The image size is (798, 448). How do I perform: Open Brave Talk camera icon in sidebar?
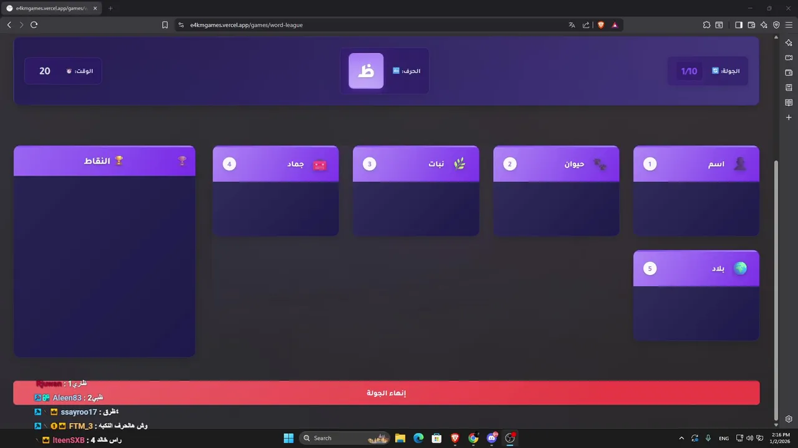tap(789, 57)
